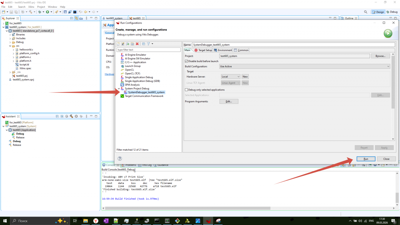Switch to the Target Setup tab

(x=203, y=50)
